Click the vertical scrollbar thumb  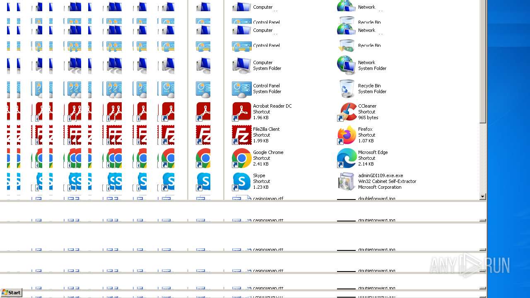(483, 61)
